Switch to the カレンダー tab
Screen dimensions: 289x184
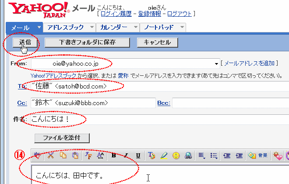(x=113, y=27)
